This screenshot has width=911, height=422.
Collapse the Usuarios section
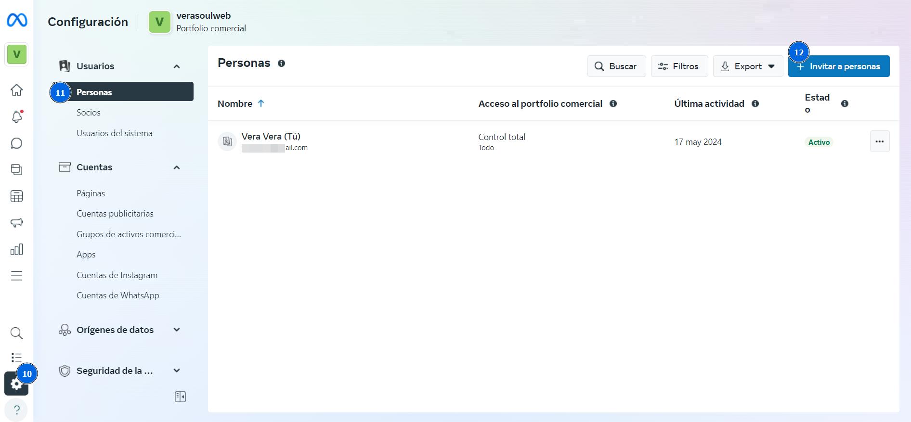[177, 66]
